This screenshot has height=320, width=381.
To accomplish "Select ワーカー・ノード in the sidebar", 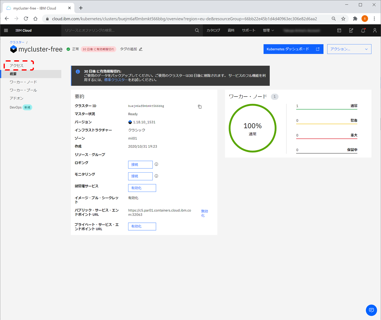I will tap(23, 82).
